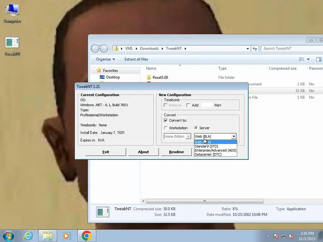
Task: Click the muted volume tray icon
Action: pos(291,236)
